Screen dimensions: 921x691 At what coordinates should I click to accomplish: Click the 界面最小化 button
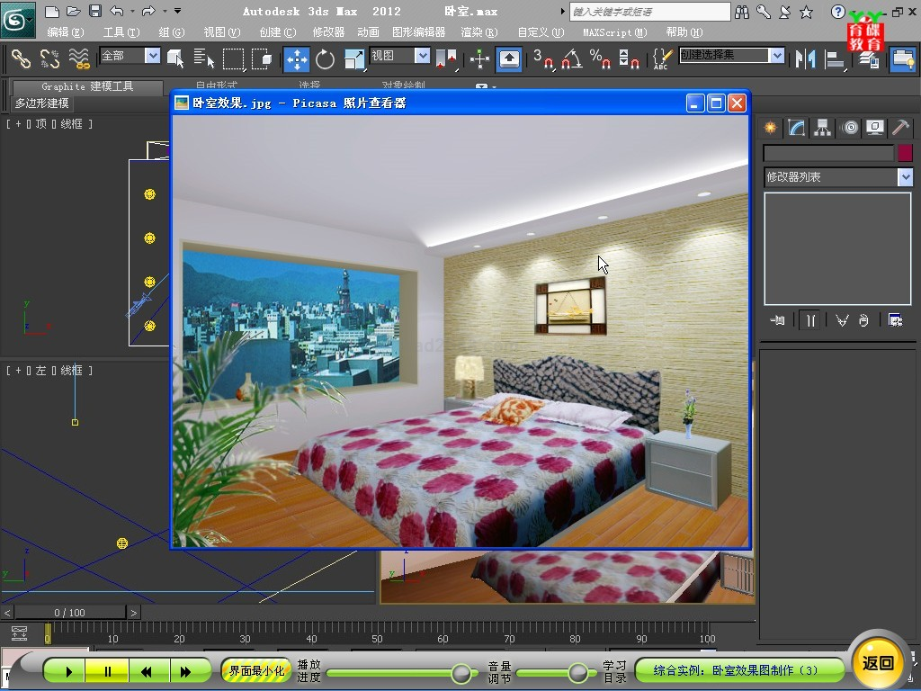point(256,670)
